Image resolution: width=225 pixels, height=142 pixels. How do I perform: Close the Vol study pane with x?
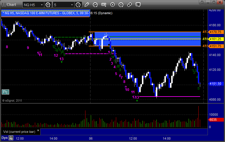click(38, 130)
